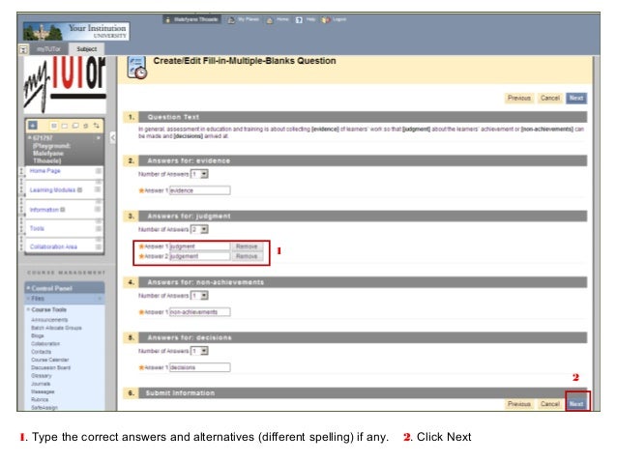Screen dimensions: 617x463
Task: Click the bottom Previous button
Action: tap(519, 404)
